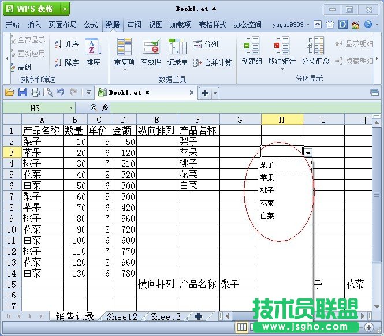Click the fx insert function icon
The height and width of the screenshot is (336, 384).
105,107
